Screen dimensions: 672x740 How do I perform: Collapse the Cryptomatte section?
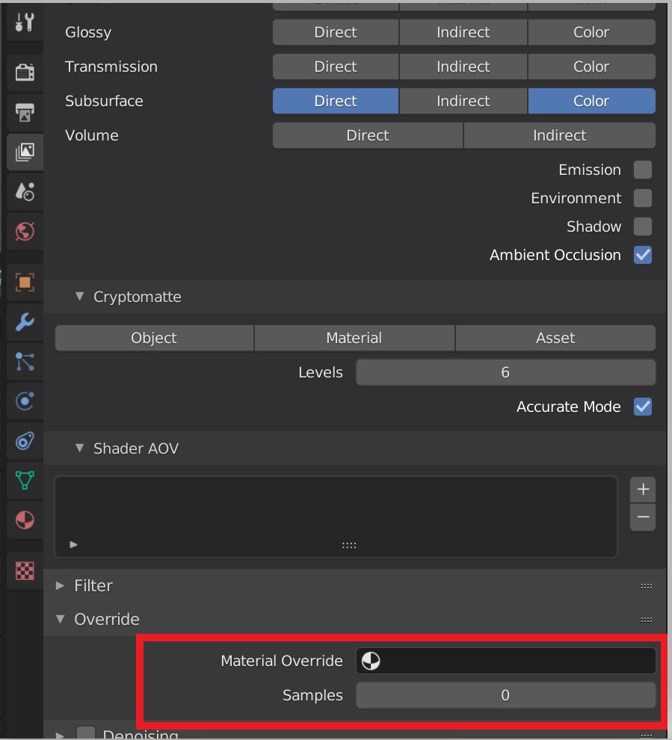coord(80,297)
